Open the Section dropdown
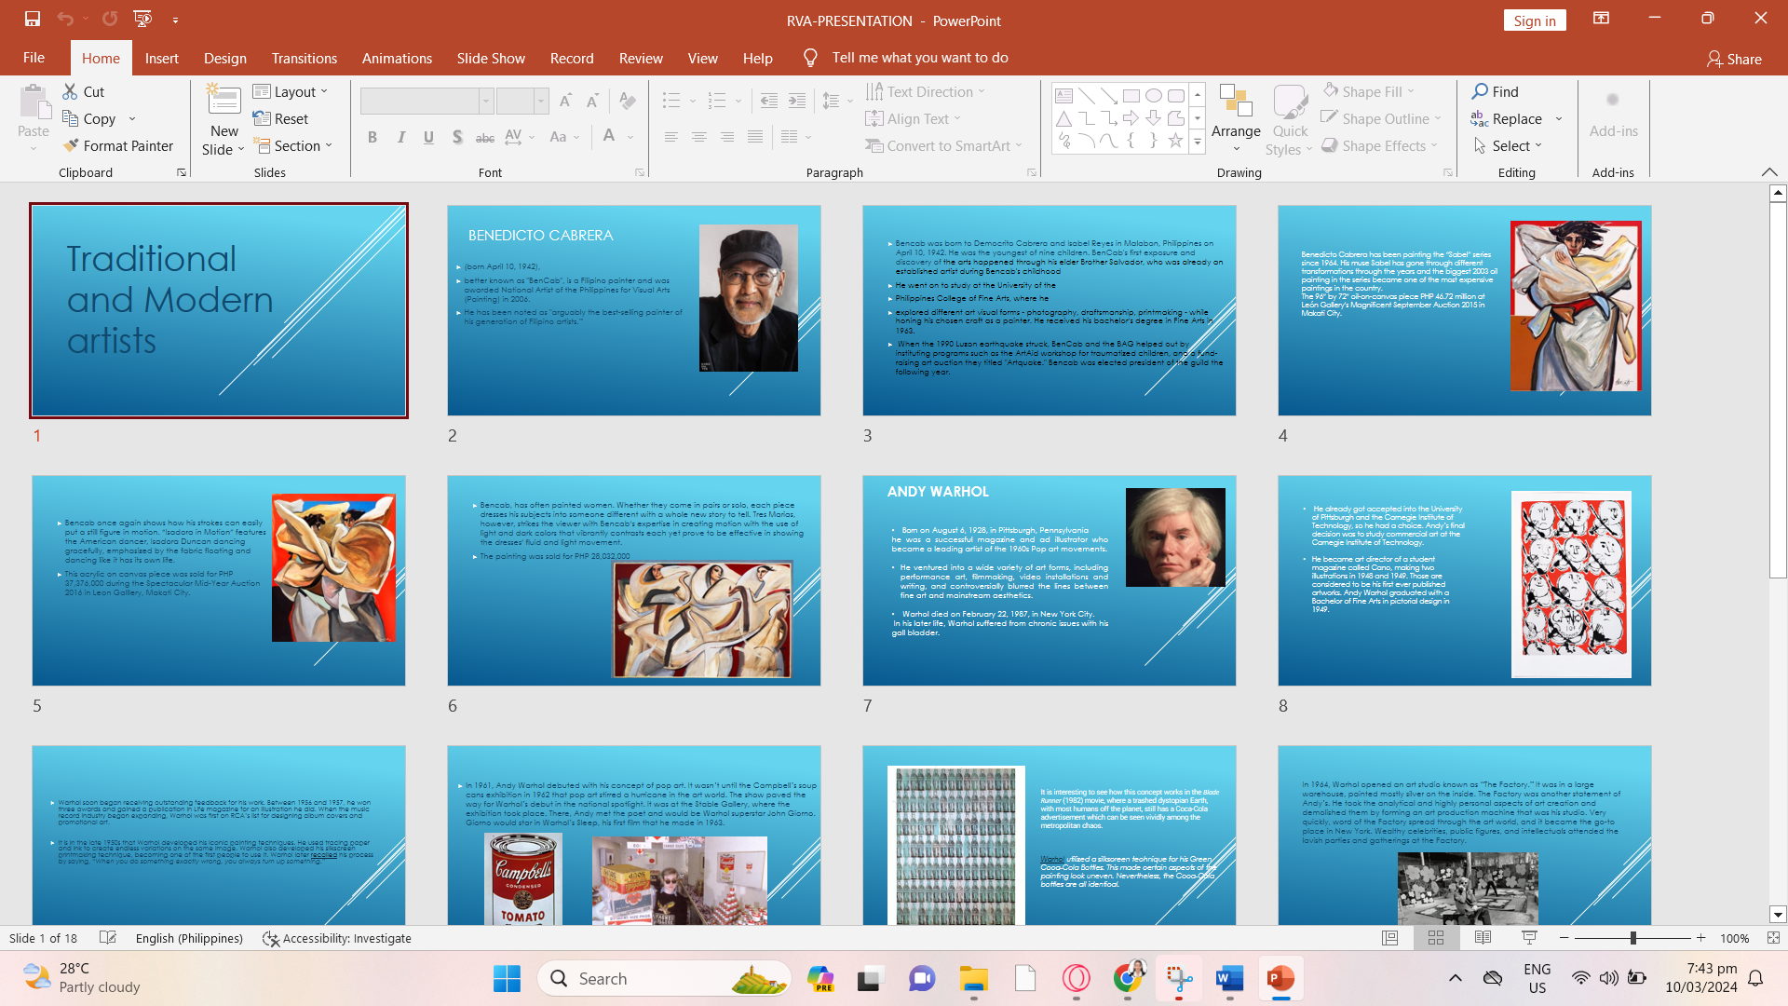 point(292,145)
